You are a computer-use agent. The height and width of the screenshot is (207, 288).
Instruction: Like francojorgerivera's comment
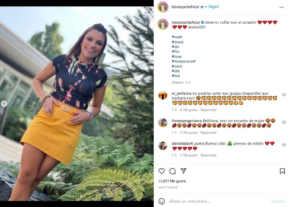click(284, 122)
